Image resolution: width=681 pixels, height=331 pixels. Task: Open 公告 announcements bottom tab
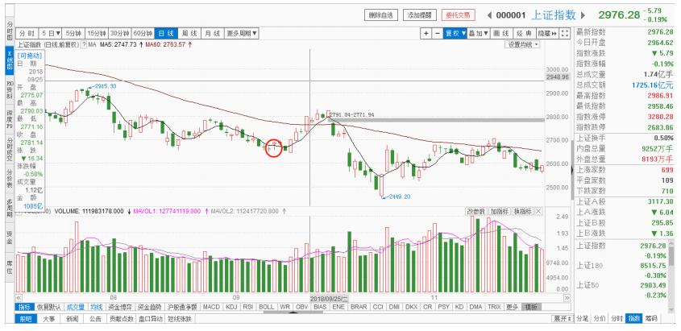95,319
